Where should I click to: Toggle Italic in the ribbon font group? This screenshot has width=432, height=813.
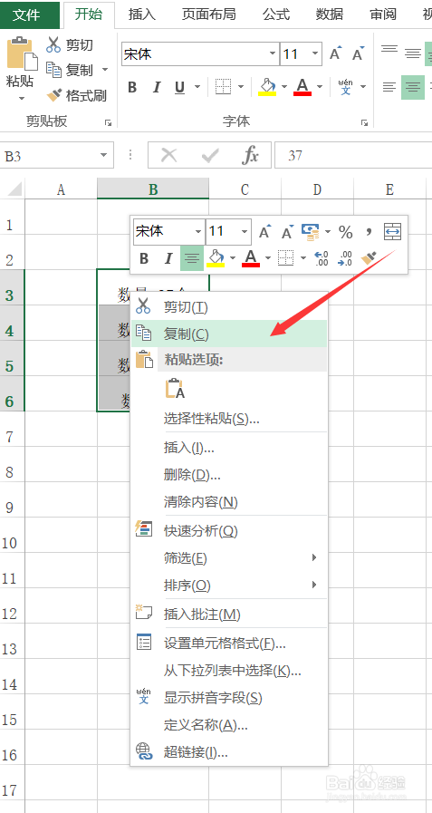(x=157, y=87)
